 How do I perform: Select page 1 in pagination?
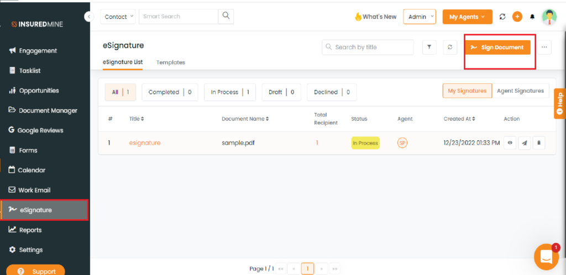pyautogui.click(x=307, y=268)
